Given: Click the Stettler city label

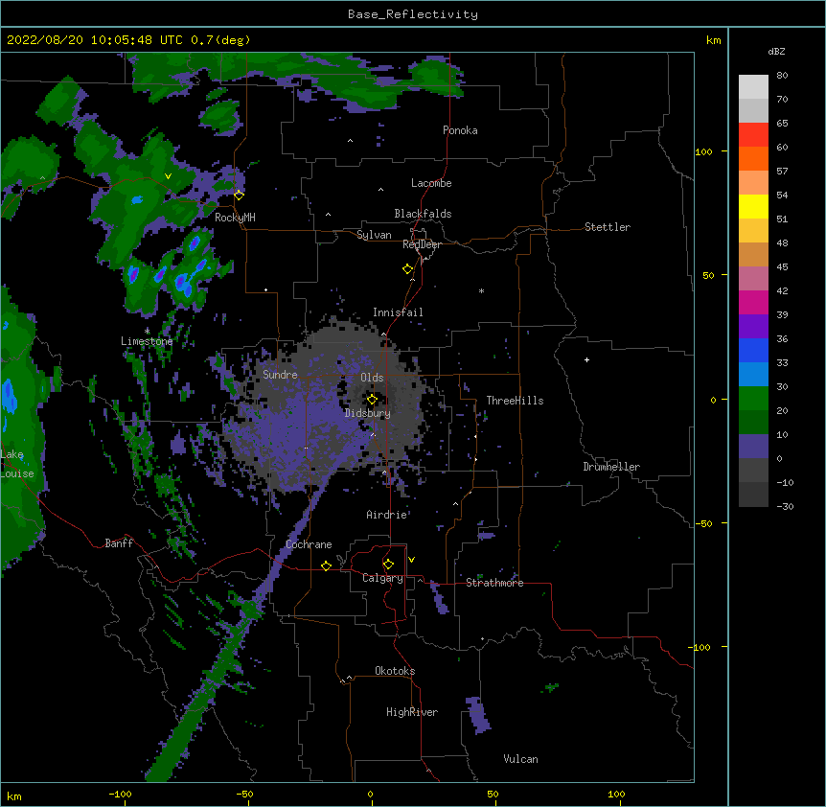Looking at the screenshot, I should tap(608, 227).
